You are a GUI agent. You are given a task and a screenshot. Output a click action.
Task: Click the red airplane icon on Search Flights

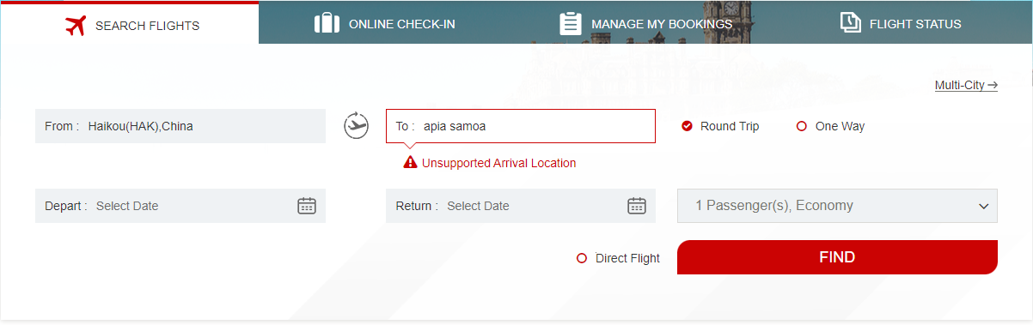click(x=76, y=25)
